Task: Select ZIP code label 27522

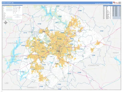Action: pyautogui.click(x=58, y=6)
